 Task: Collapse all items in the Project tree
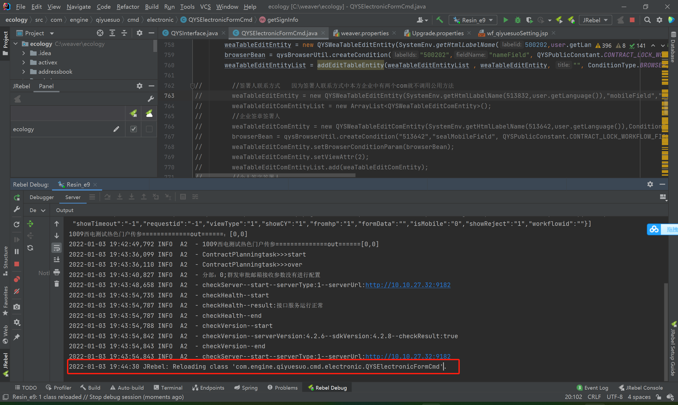pos(124,33)
